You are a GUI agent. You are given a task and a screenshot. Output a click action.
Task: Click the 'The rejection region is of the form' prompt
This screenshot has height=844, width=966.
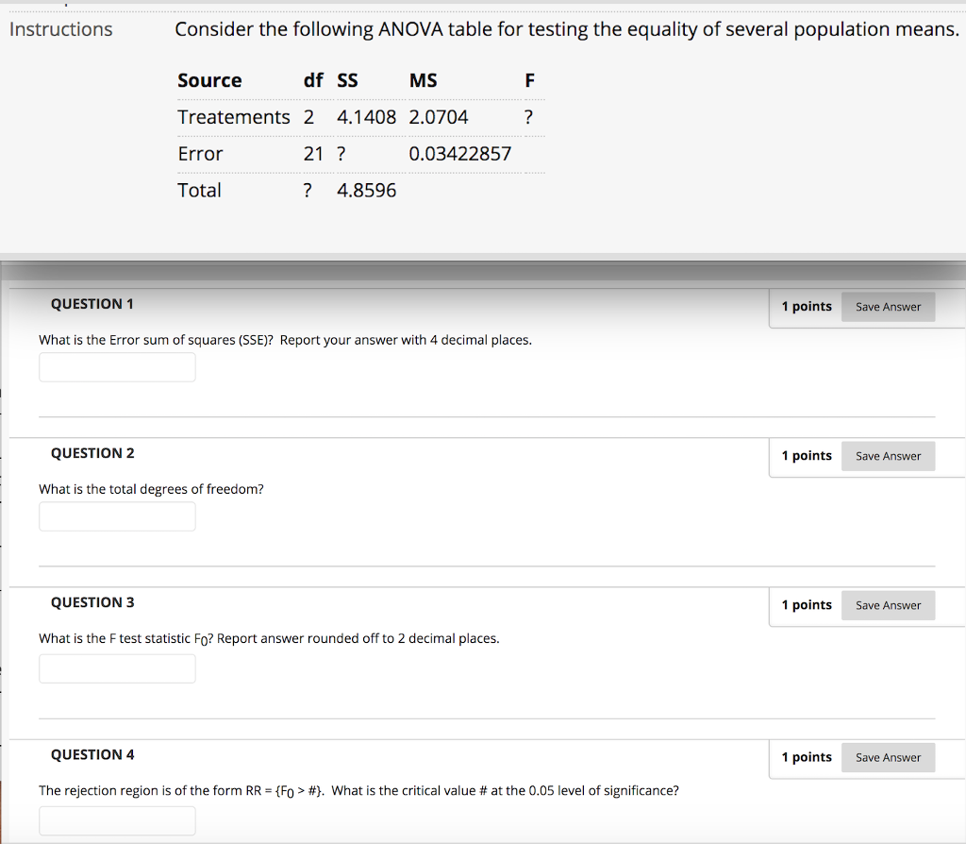coord(358,791)
